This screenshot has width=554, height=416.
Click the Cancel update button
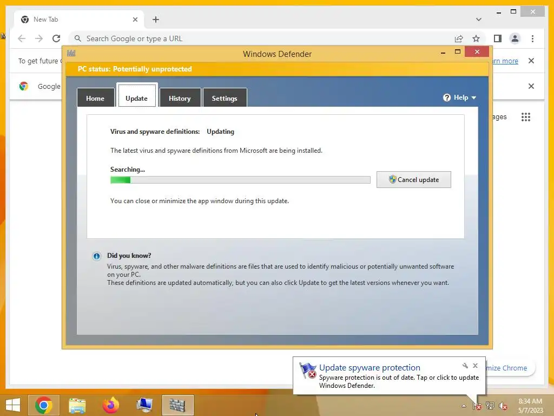coord(414,180)
